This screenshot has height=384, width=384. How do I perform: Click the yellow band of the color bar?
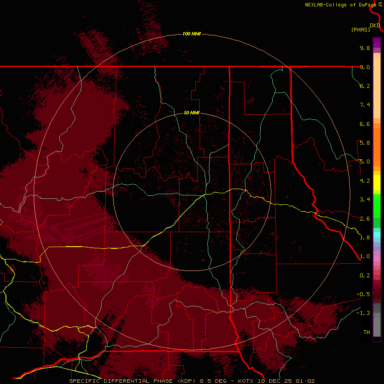pyautogui.click(x=377, y=183)
